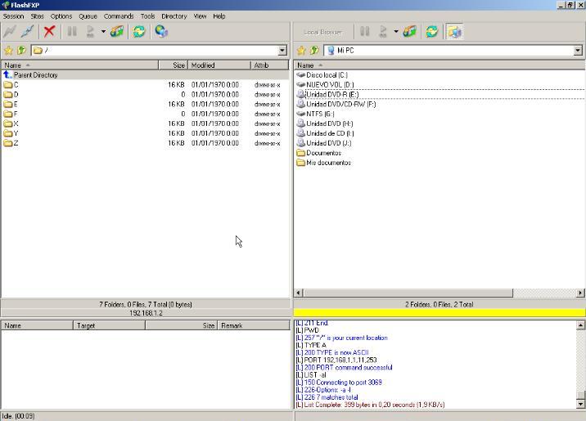This screenshot has height=421, width=586.
Task: Sort remote list by Attrib column
Action: pos(269,65)
